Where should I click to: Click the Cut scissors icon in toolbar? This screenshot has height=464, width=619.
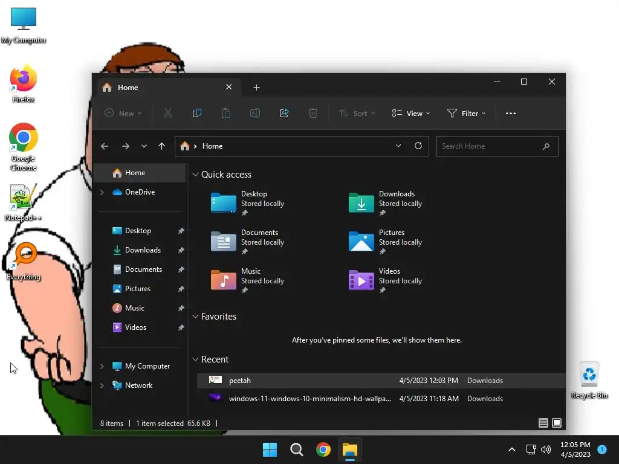click(x=168, y=113)
